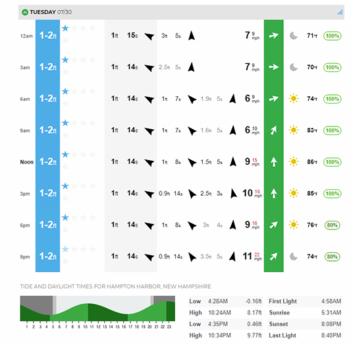Select the primary swell direction arrow at 3am
351x344 pixels.
[149, 67]
